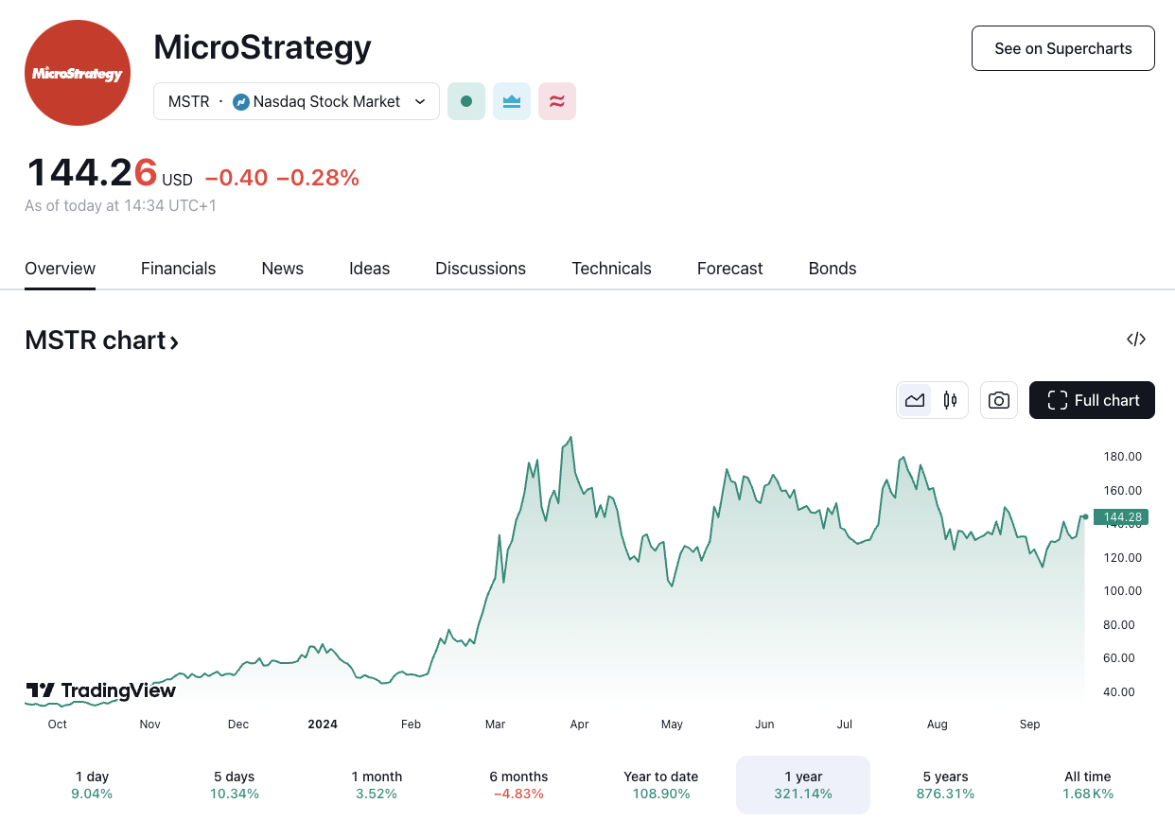Viewport: 1175px width, 838px height.
Task: Click the 144.28 price label on axis
Action: coord(1121,516)
